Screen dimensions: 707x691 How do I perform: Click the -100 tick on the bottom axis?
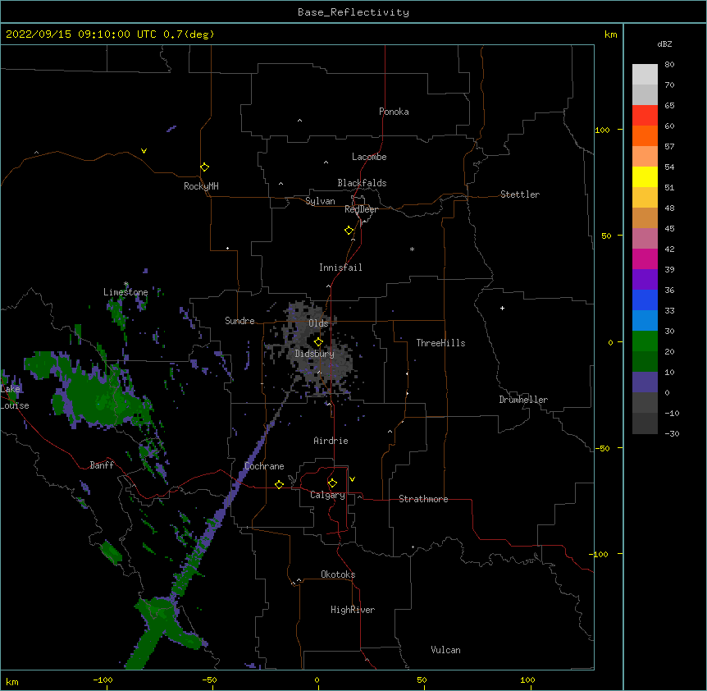pos(103,680)
